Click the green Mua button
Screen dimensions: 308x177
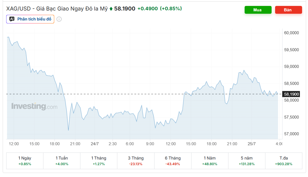[x=258, y=10]
